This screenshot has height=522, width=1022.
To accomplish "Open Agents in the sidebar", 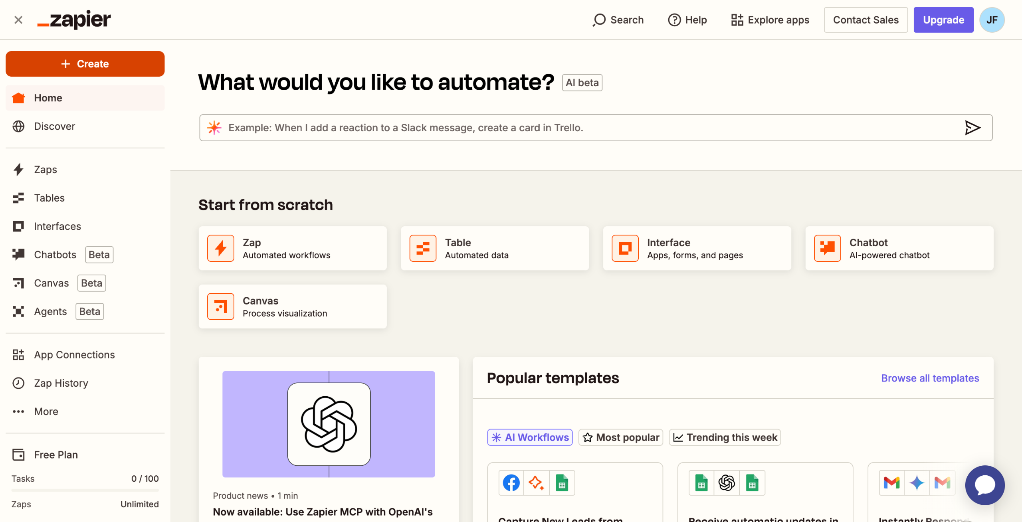I will (85, 311).
